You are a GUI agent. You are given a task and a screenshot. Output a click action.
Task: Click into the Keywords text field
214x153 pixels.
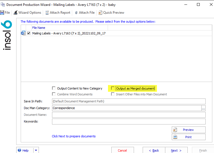(129, 121)
